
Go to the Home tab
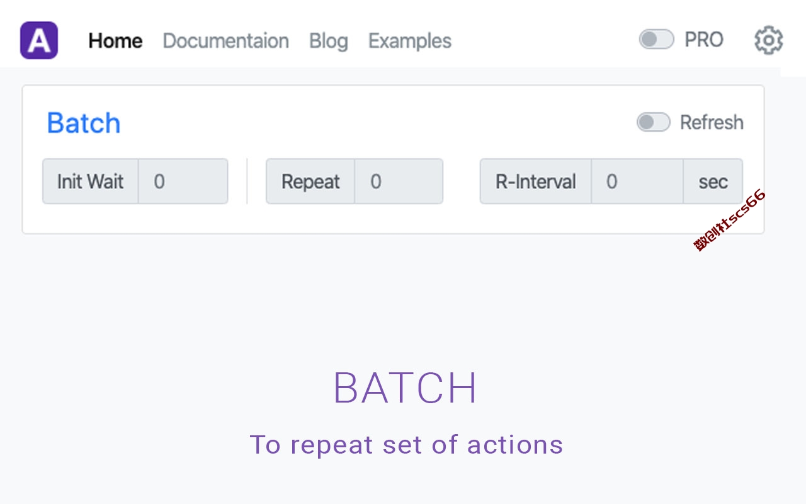click(x=115, y=41)
